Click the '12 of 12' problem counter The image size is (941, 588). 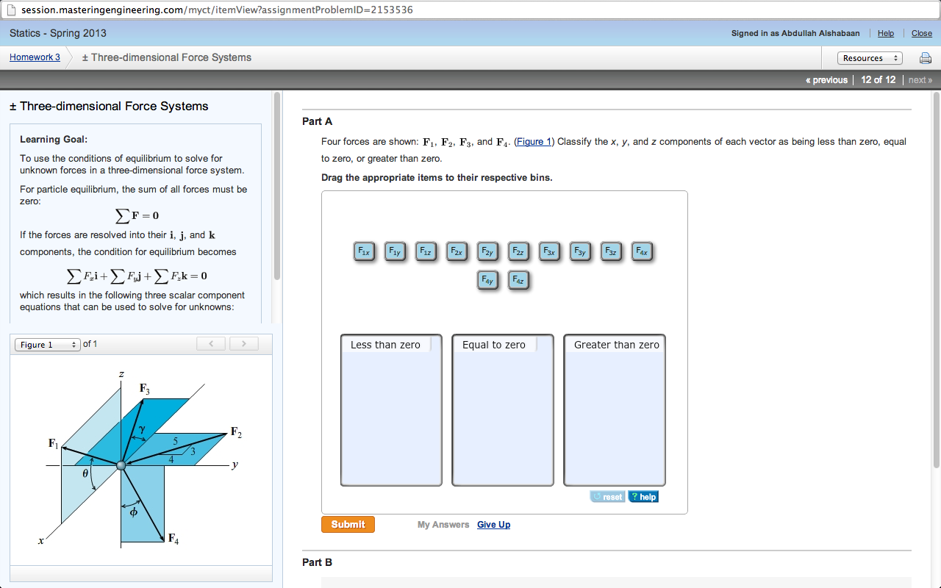[x=879, y=80]
